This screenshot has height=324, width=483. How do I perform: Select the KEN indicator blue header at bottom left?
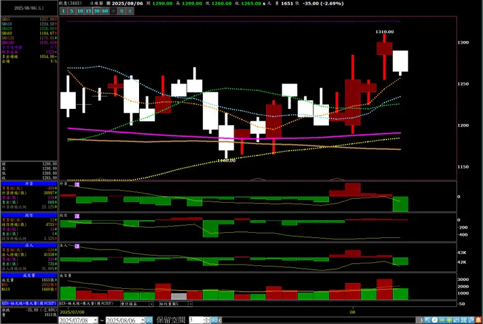(29, 303)
